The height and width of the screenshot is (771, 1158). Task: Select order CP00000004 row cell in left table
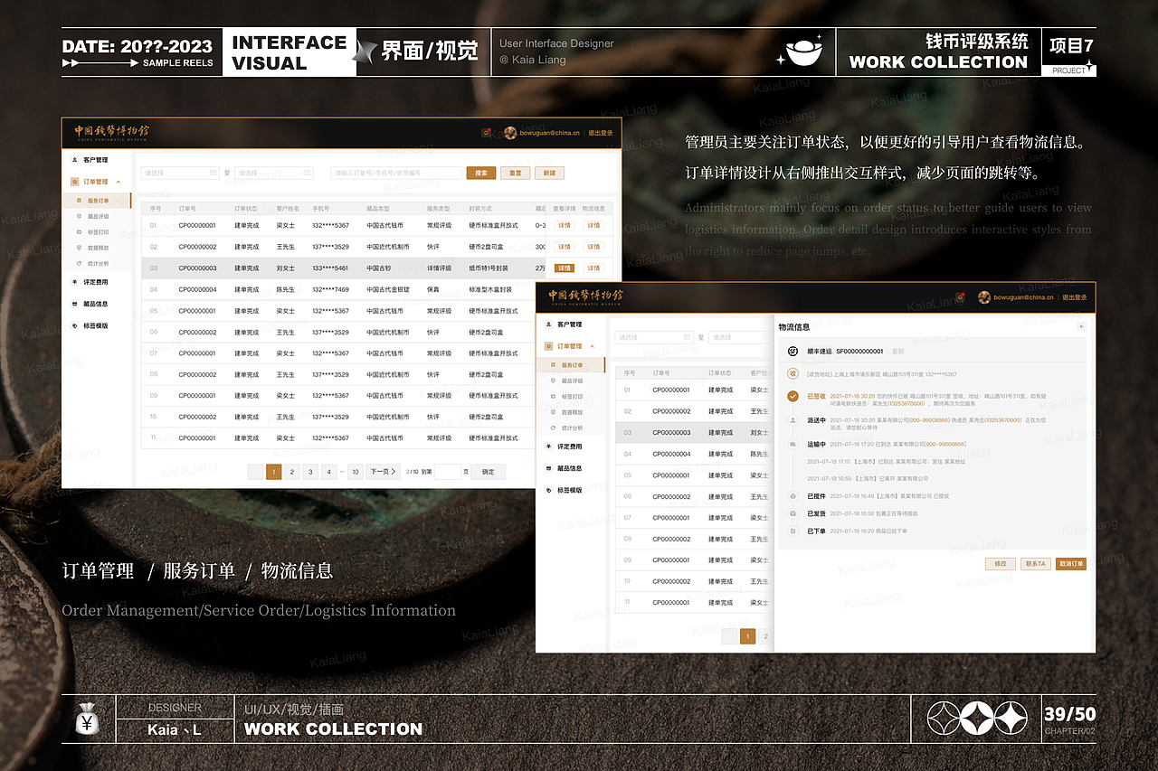197,289
